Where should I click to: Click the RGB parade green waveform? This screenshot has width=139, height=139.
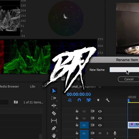[x=27, y=57]
